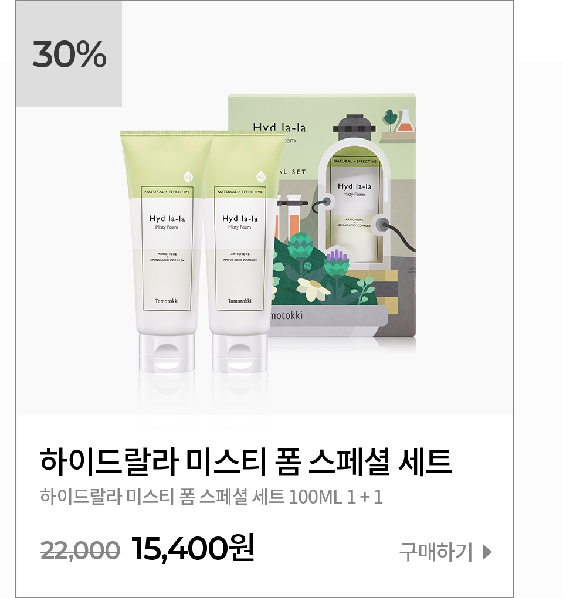Click the 30% discount badge
Viewport: 563px width, 598px height.
point(69,54)
